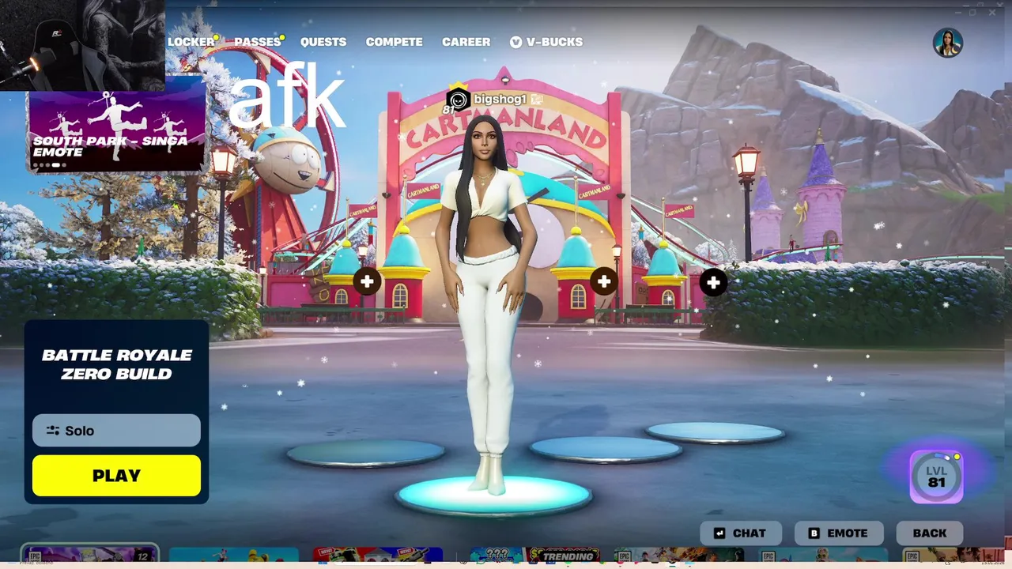
Task: Click the Back button
Action: (x=930, y=533)
